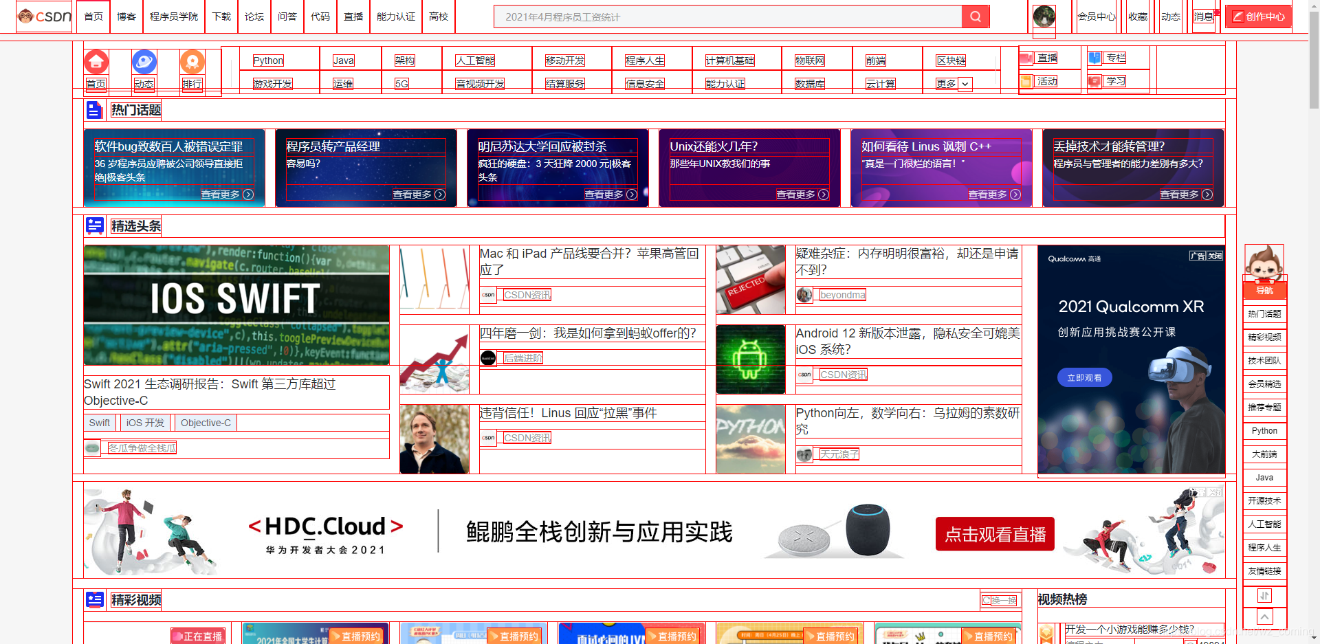
Task: Open the 论坛 nav item
Action: 254,16
